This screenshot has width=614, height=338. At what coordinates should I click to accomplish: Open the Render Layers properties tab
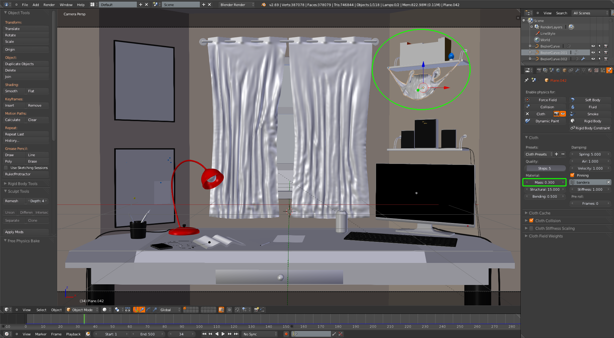[x=545, y=70]
